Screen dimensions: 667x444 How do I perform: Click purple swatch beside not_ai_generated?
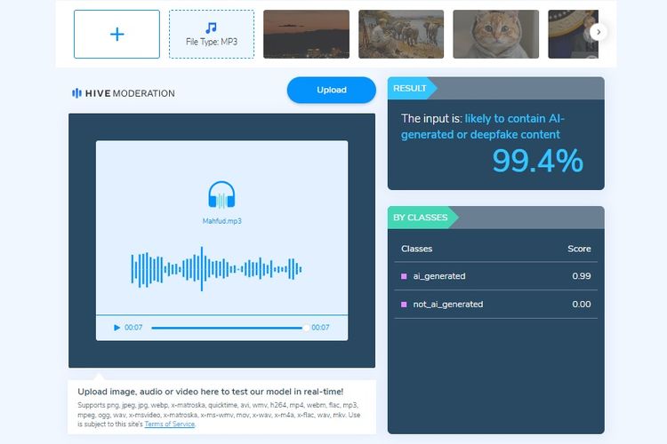[404, 304]
